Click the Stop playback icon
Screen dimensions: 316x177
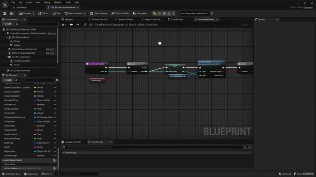(x=164, y=13)
